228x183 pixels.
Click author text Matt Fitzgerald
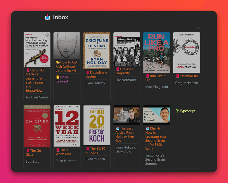coord(157,87)
